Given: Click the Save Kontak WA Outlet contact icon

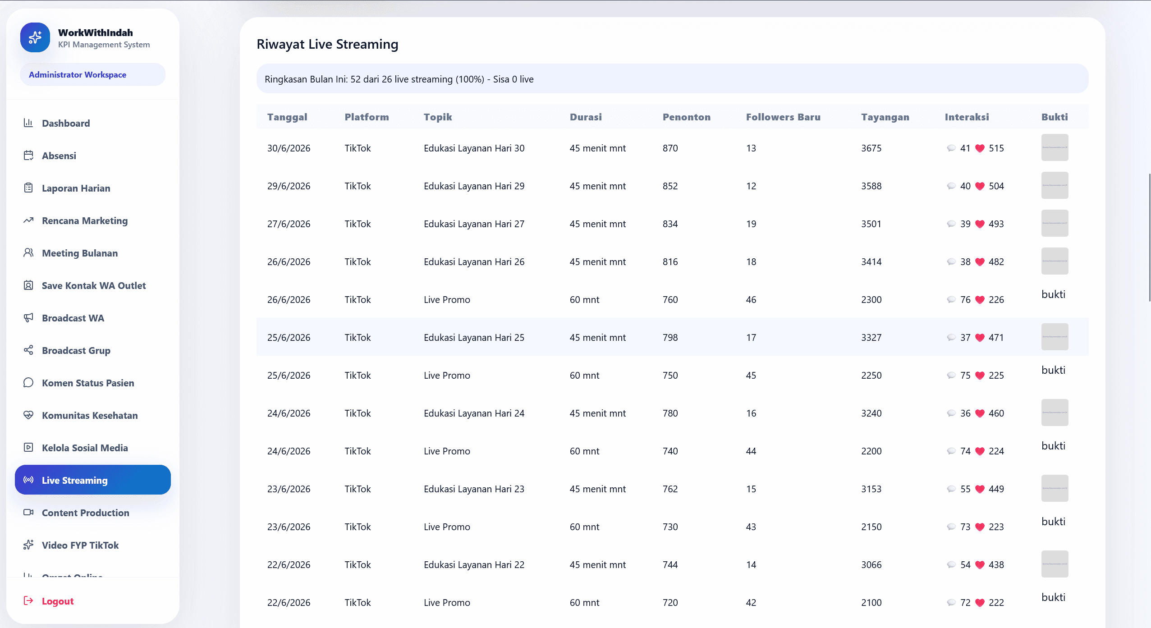Looking at the screenshot, I should (x=28, y=285).
